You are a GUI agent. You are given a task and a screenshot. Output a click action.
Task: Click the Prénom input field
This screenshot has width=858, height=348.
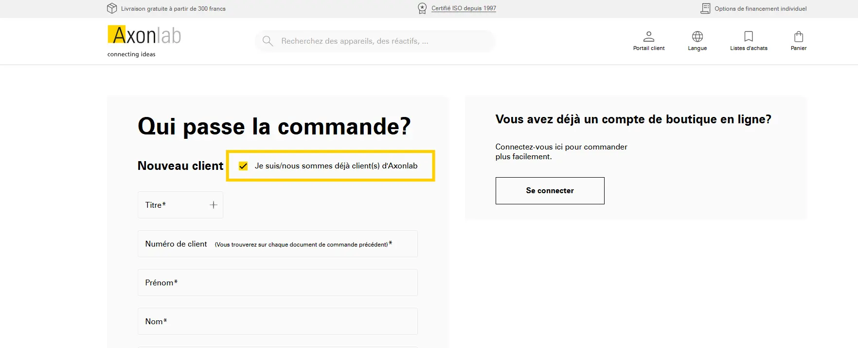coord(278,282)
